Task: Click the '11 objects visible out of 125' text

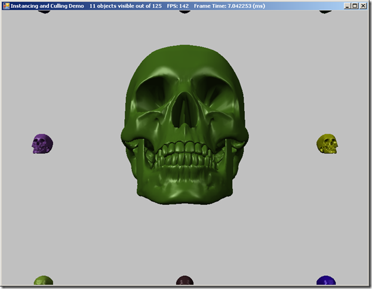Action: pyautogui.click(x=125, y=6)
